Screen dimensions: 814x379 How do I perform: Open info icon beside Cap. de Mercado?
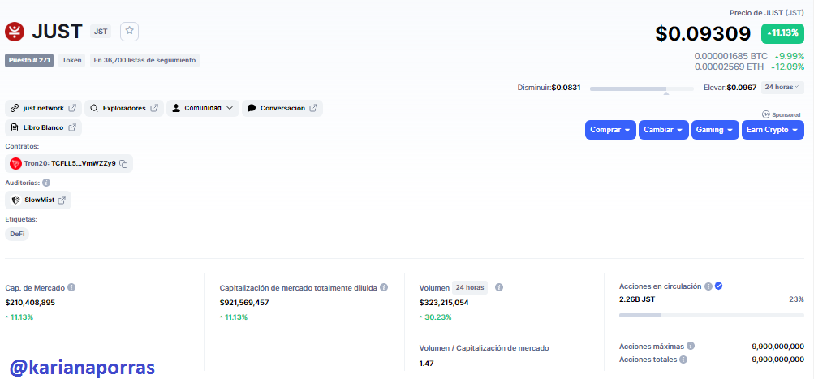coord(71,287)
